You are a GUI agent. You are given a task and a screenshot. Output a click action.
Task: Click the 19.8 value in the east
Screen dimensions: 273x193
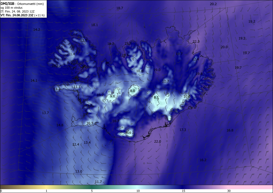[199, 73]
